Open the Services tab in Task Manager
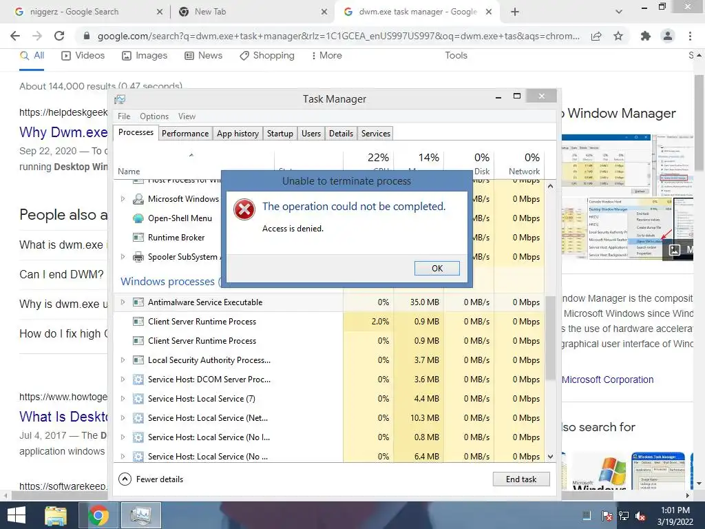The width and height of the screenshot is (705, 529). 376,134
